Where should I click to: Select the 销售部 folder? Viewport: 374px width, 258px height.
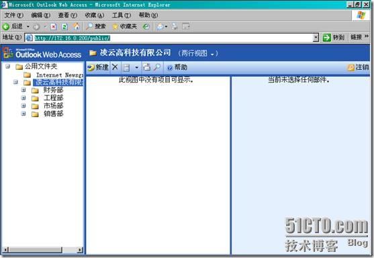coord(54,114)
